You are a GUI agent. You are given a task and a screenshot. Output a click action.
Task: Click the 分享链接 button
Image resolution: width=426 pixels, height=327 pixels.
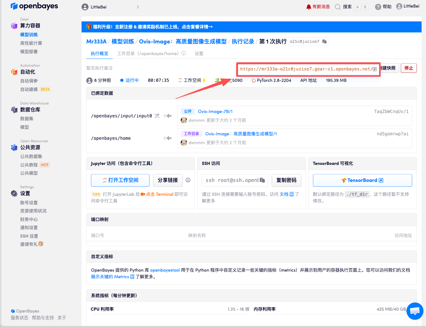pos(168,180)
